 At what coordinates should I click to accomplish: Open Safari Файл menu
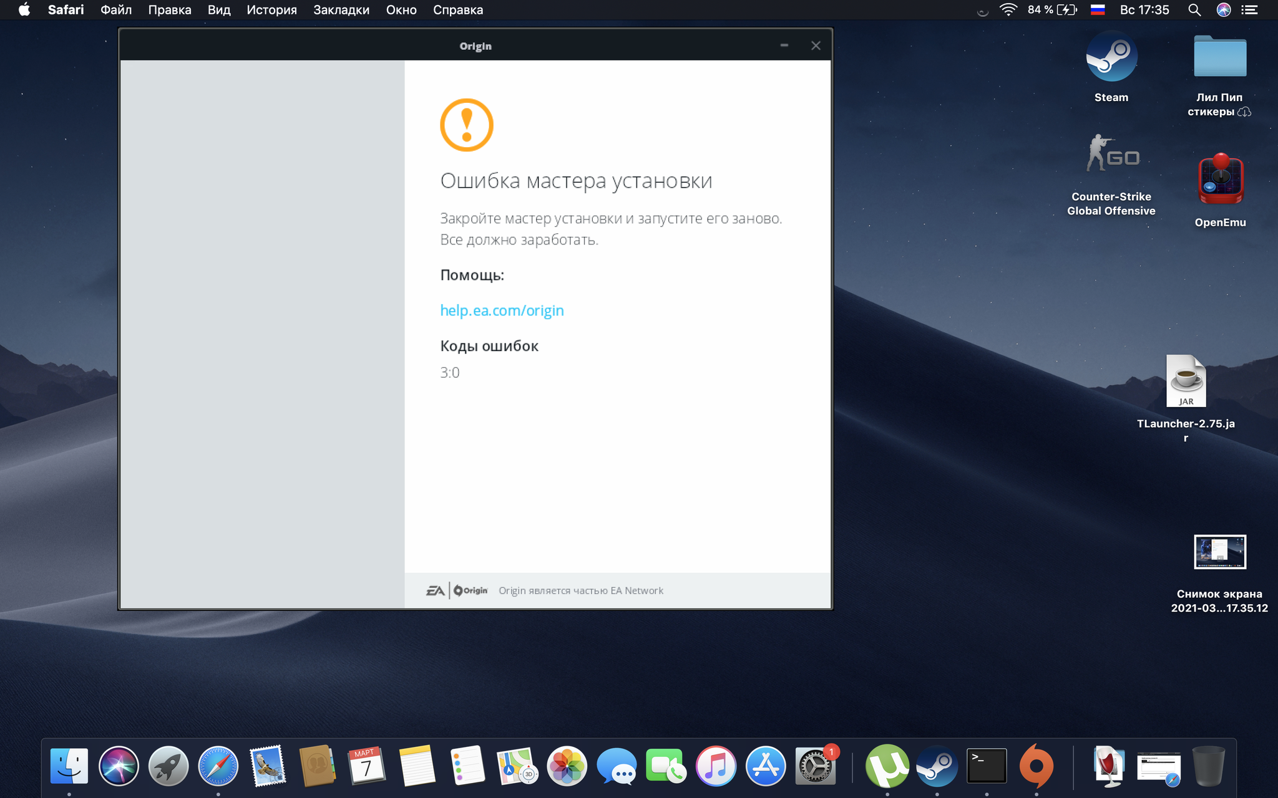click(x=116, y=10)
